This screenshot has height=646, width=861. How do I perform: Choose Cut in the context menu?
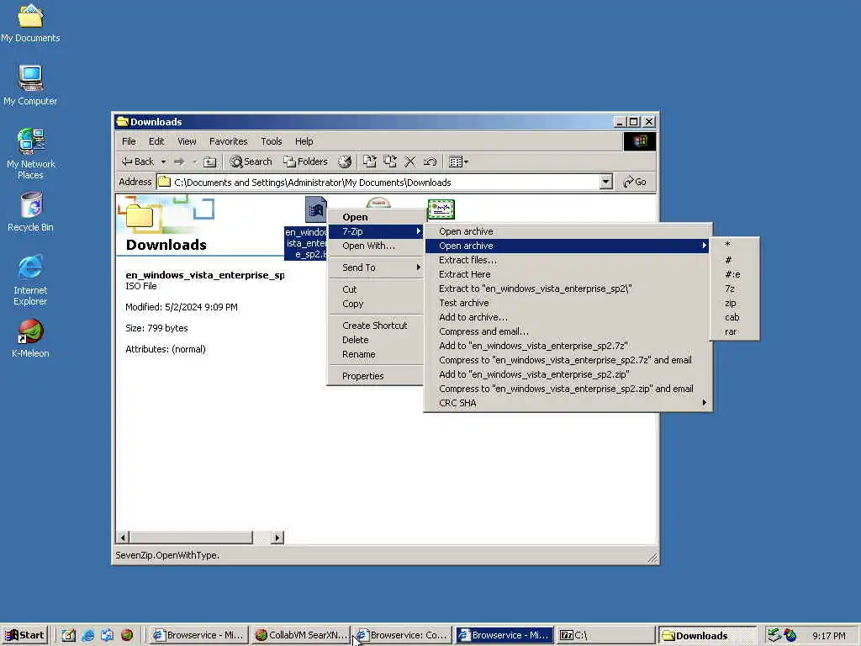(376, 289)
